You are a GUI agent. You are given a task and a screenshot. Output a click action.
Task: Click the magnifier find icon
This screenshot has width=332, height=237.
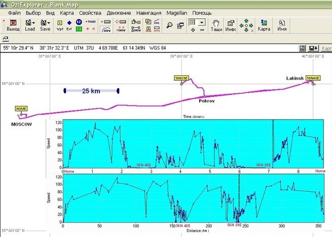[x=169, y=25]
